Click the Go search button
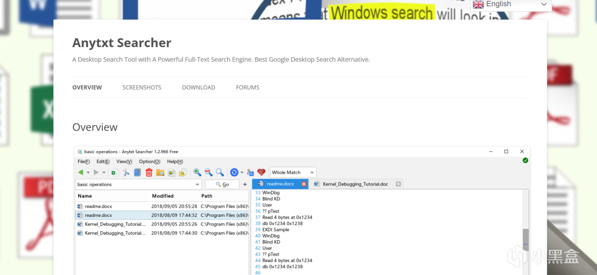Screen dimensions: 597x275 222,184
